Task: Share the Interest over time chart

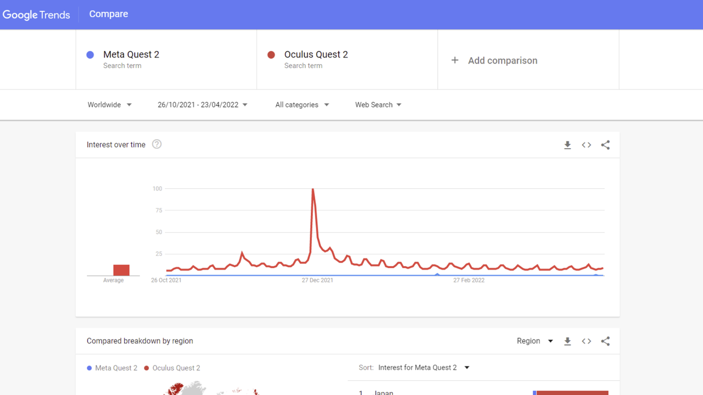Action: click(605, 145)
